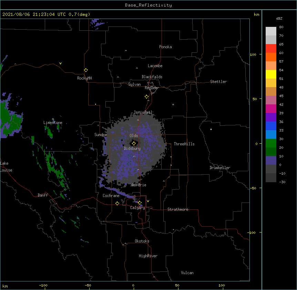Click the Stettler city label

218,82
